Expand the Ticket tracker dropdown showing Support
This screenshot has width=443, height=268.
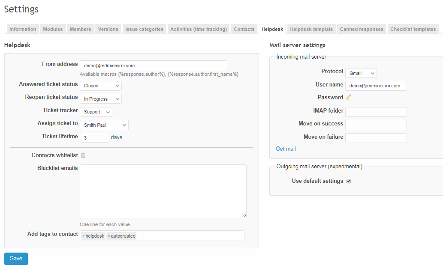(x=96, y=112)
